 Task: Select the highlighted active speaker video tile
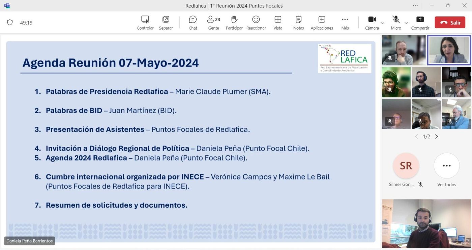point(449,50)
